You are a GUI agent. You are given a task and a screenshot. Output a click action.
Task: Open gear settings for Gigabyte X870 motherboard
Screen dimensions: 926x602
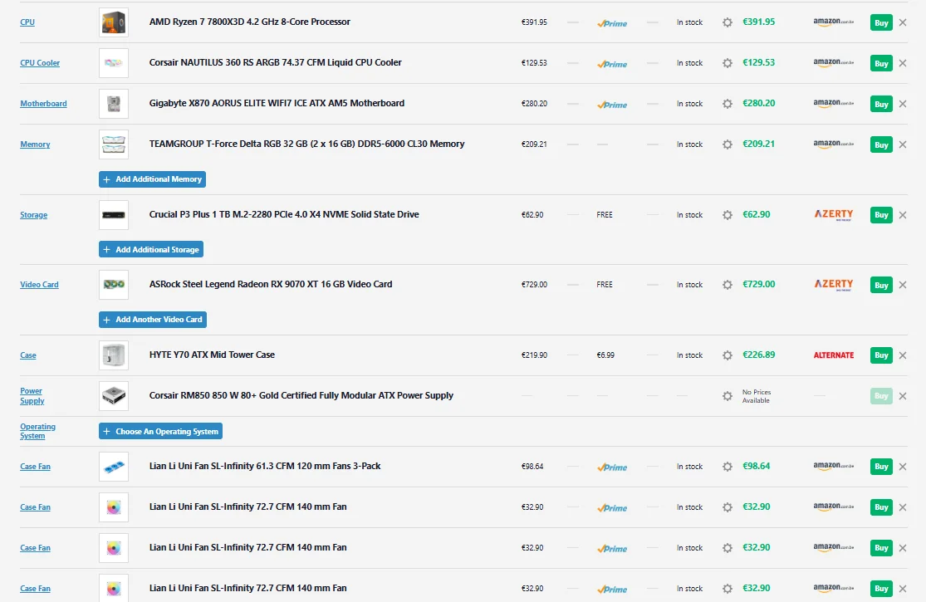[728, 104]
